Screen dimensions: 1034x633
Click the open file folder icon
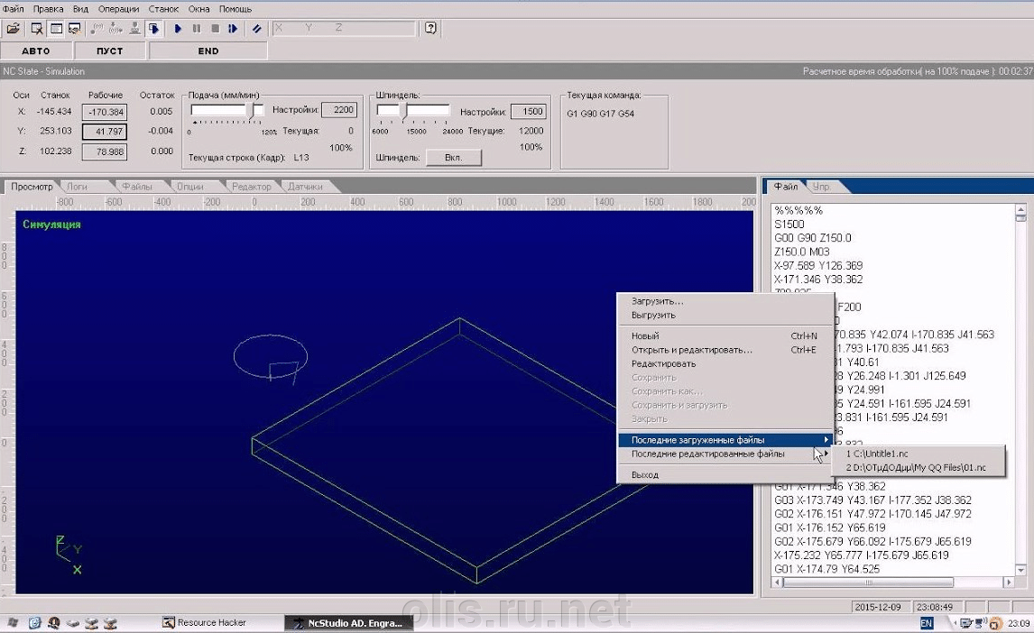[13, 29]
